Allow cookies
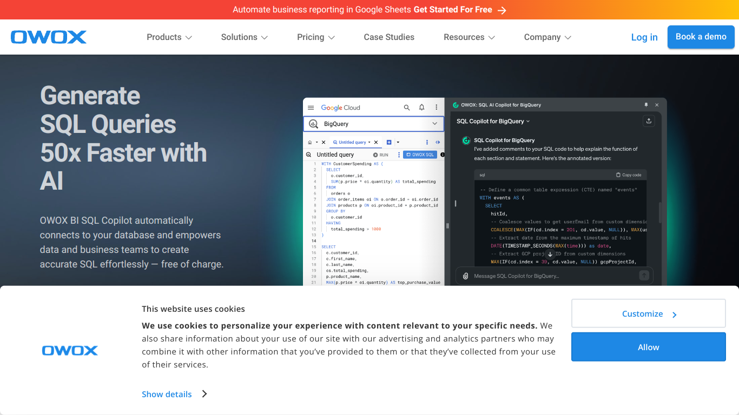Screen dimensions: 739x415 click(x=648, y=347)
